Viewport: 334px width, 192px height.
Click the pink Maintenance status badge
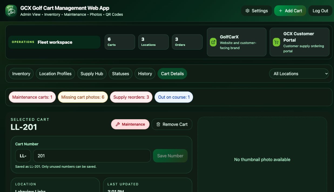[130, 124]
